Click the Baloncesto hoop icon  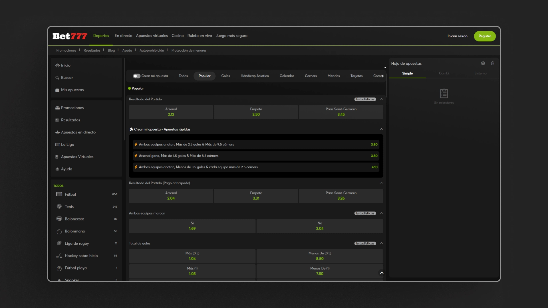(x=59, y=219)
